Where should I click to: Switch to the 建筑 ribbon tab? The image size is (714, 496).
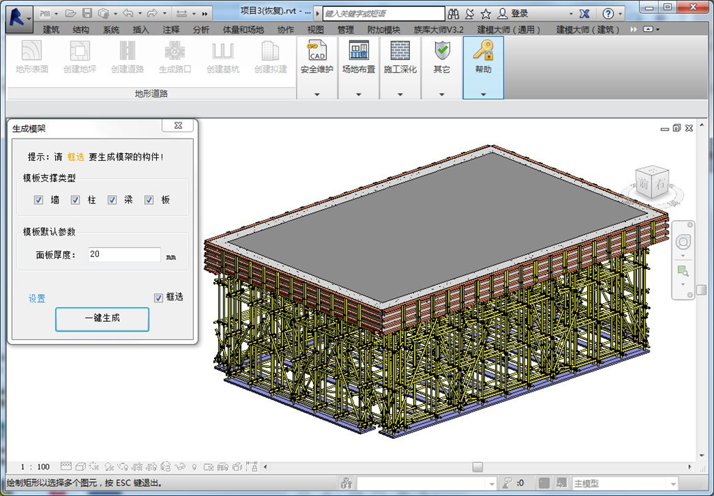click(x=51, y=30)
